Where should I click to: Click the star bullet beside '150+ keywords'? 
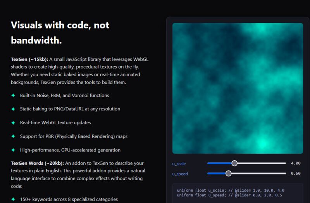point(13,199)
